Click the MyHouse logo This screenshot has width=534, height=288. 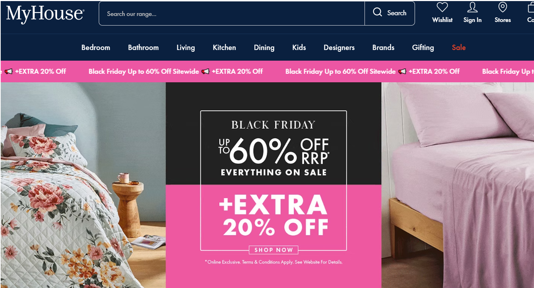[x=45, y=14]
